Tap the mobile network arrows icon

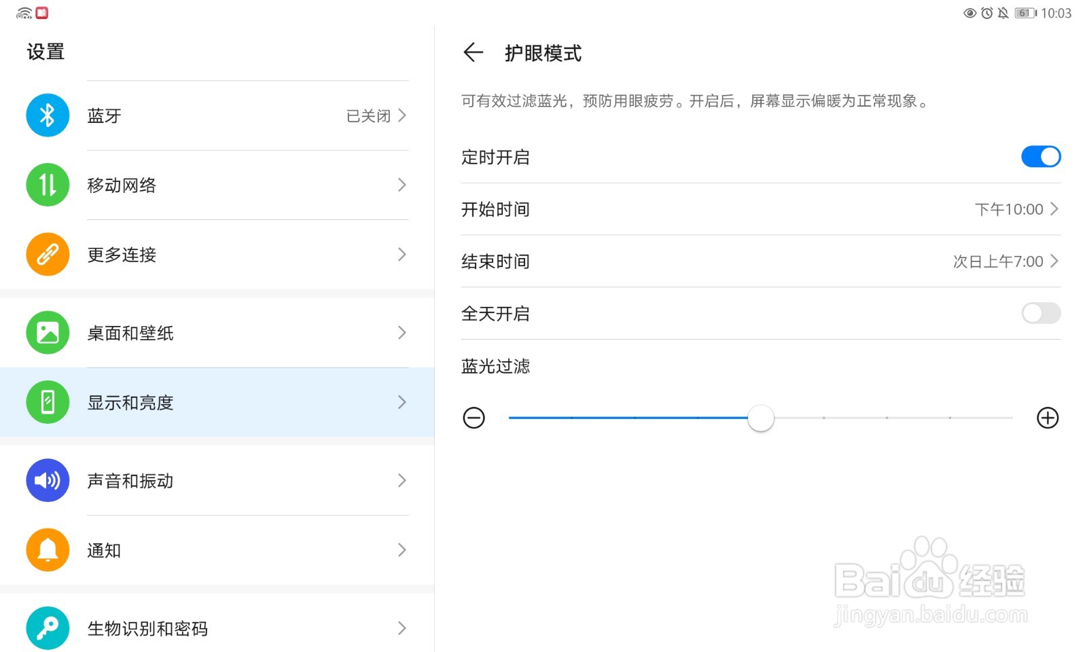[x=48, y=185]
